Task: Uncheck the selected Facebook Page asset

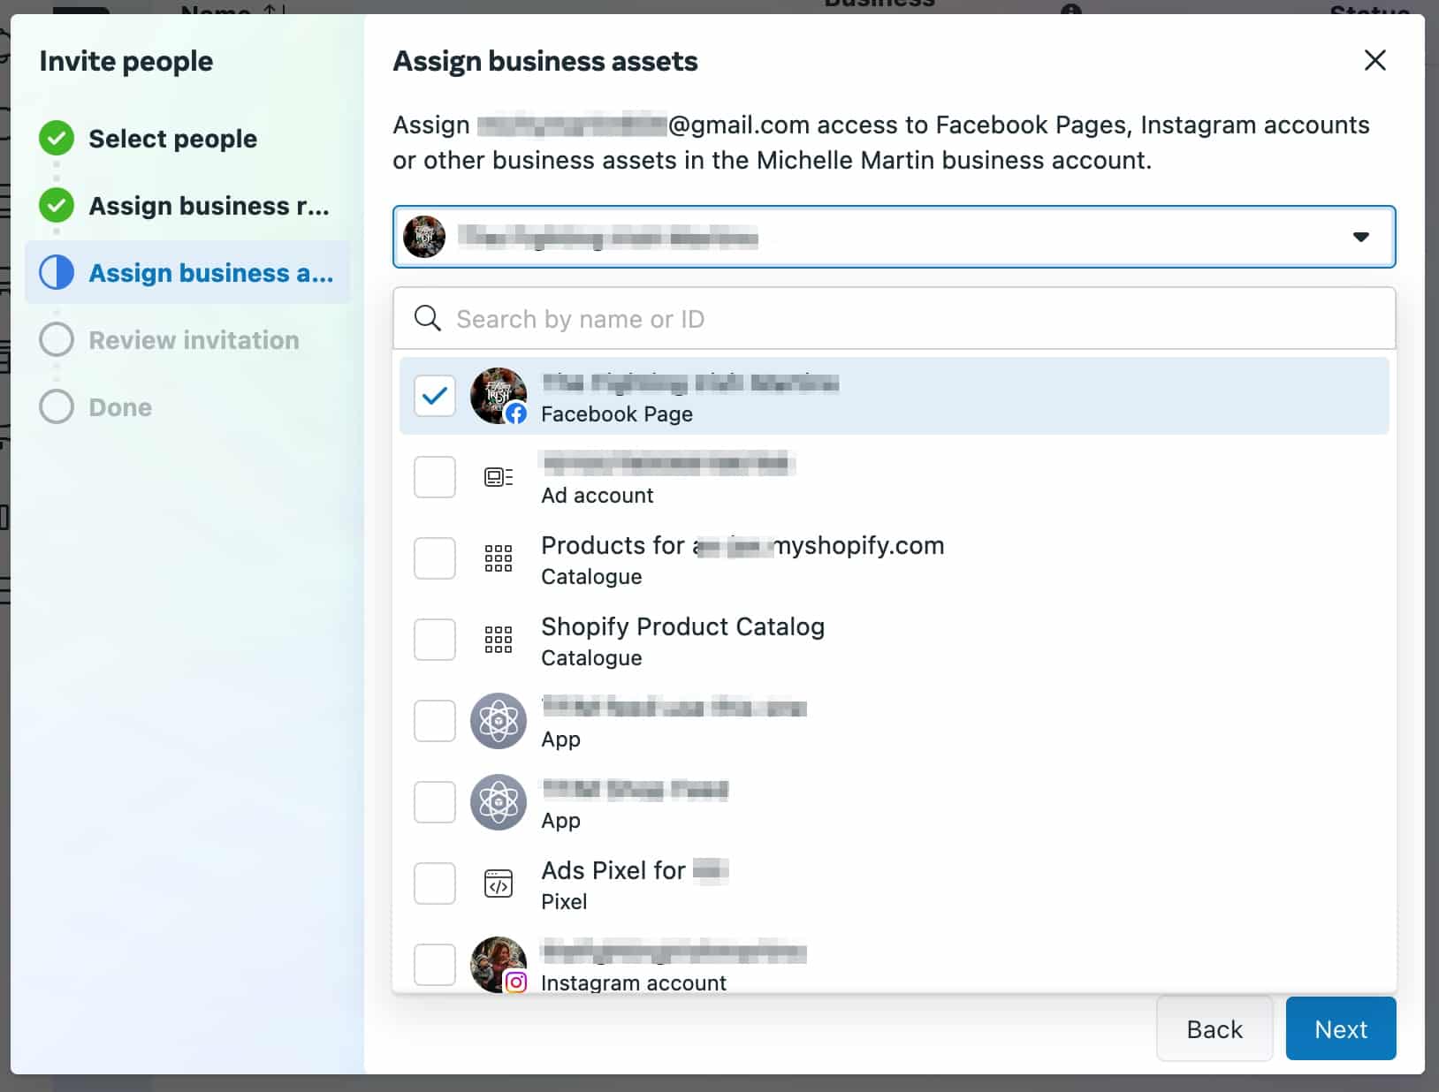Action: pyautogui.click(x=434, y=396)
